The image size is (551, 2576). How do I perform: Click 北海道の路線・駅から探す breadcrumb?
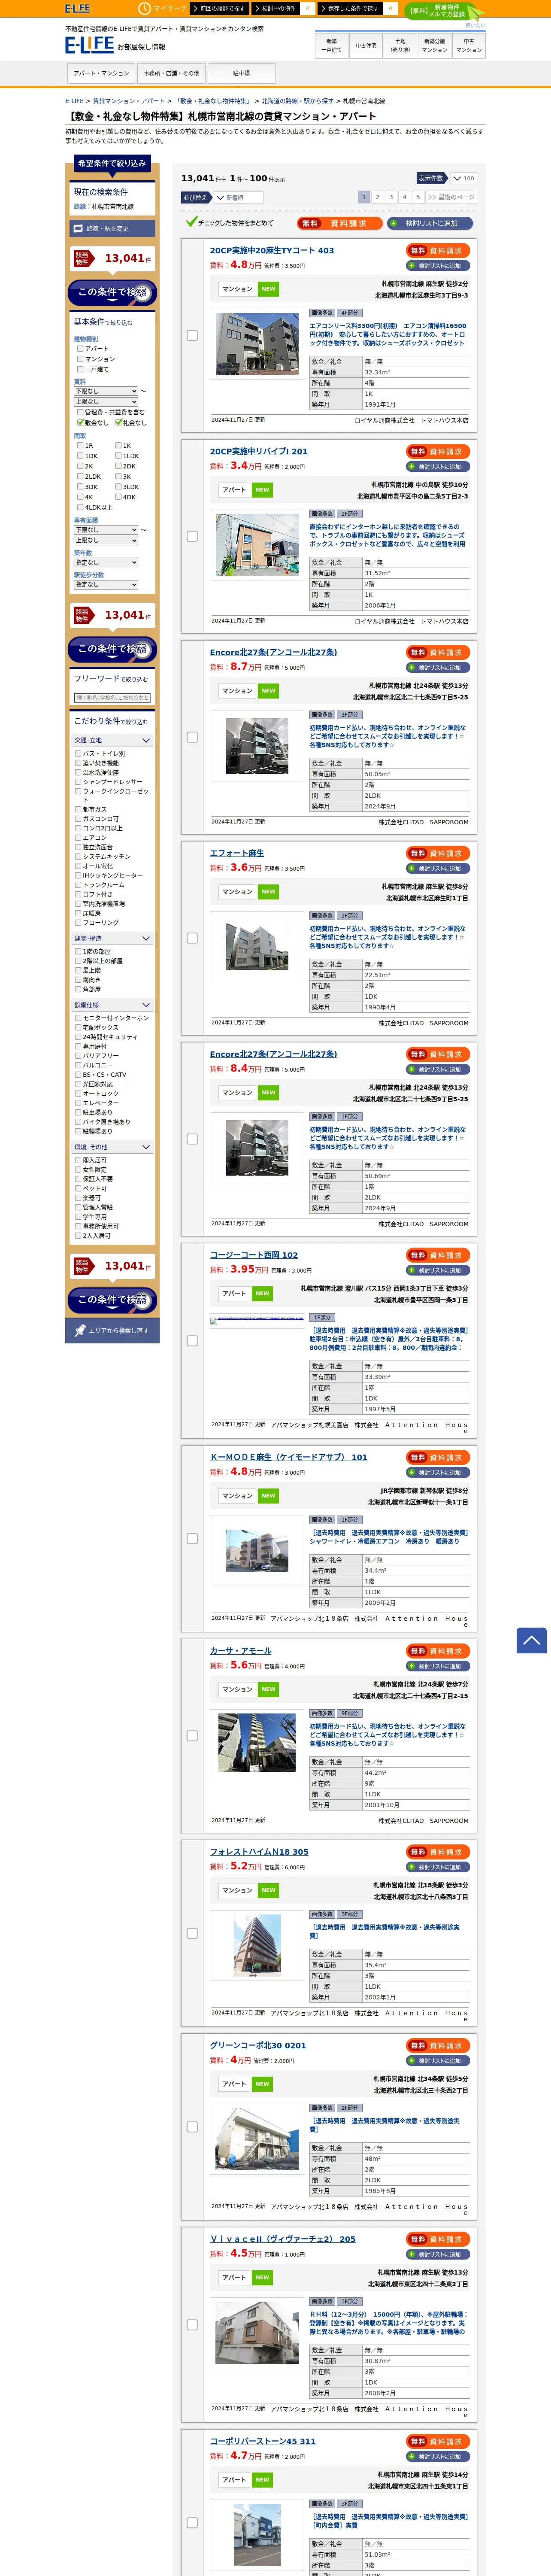(x=297, y=101)
